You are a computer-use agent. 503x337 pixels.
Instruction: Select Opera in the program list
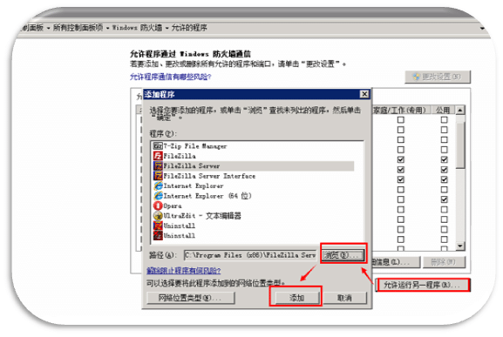click(167, 206)
